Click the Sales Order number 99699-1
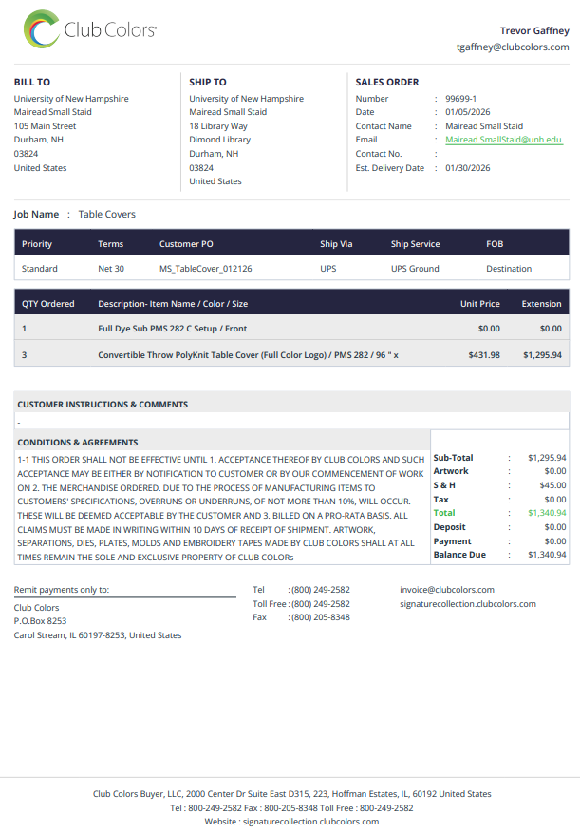580x833 pixels. coord(460,99)
